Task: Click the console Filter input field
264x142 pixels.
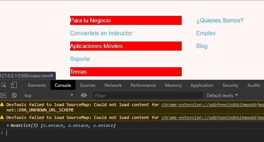Action: (148, 96)
